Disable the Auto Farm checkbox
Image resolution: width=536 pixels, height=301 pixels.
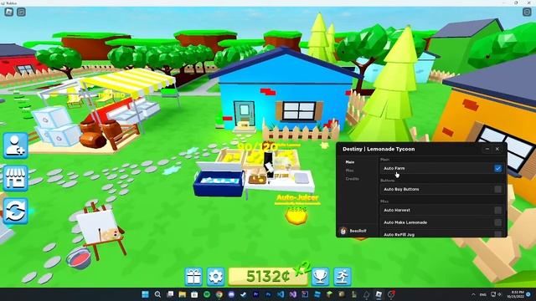tap(497, 168)
